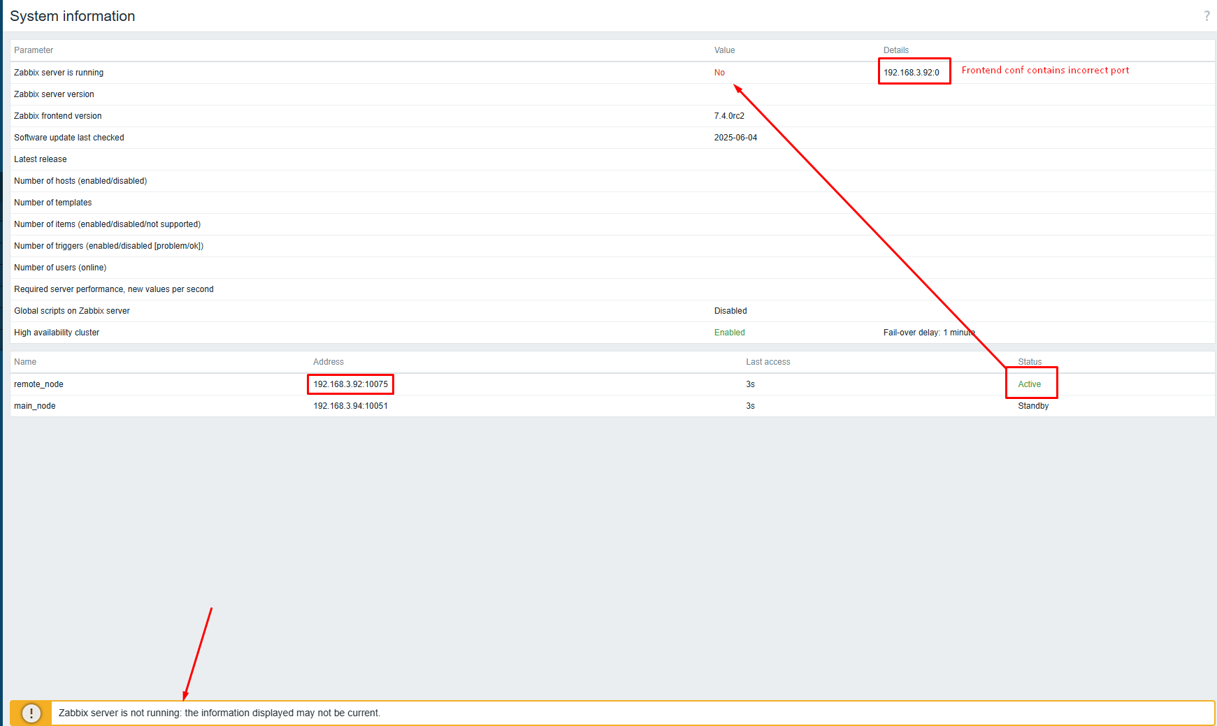The width and height of the screenshot is (1217, 726).
Task: Click the 'Status' column header
Action: point(1030,362)
